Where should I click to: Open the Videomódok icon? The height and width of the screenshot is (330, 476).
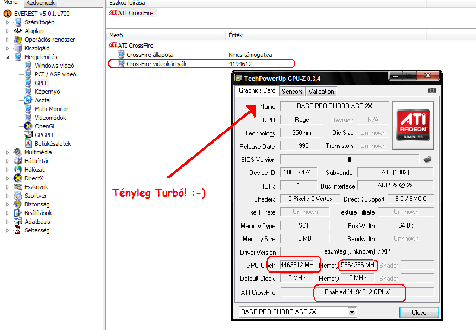point(28,118)
